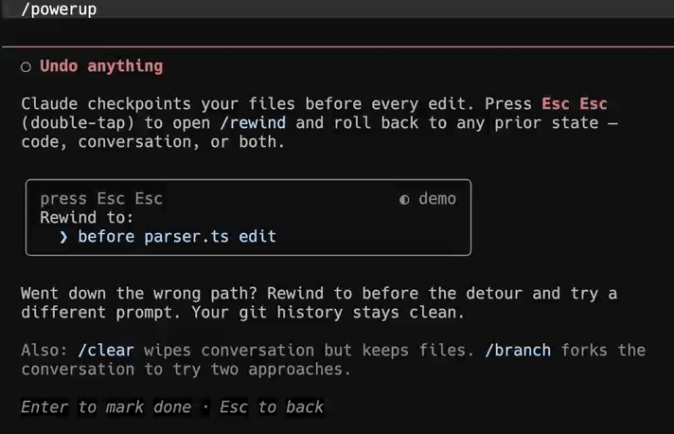This screenshot has height=434, width=674.
Task: Click the pink divider line below the input
Action: coord(338,46)
